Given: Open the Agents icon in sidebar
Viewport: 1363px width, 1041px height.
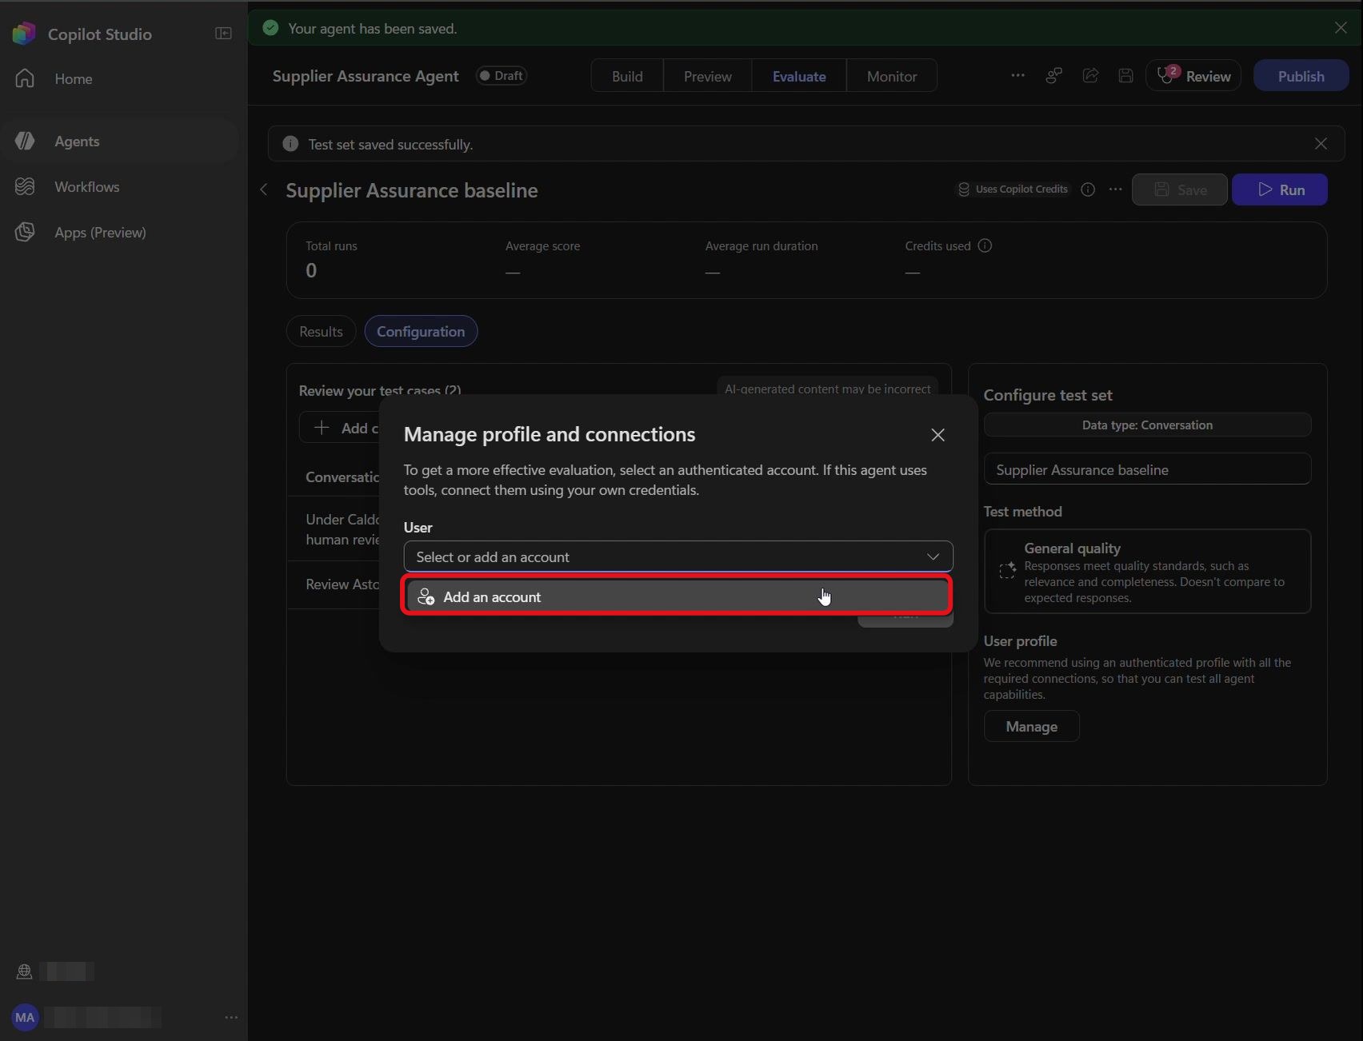Looking at the screenshot, I should (x=26, y=141).
